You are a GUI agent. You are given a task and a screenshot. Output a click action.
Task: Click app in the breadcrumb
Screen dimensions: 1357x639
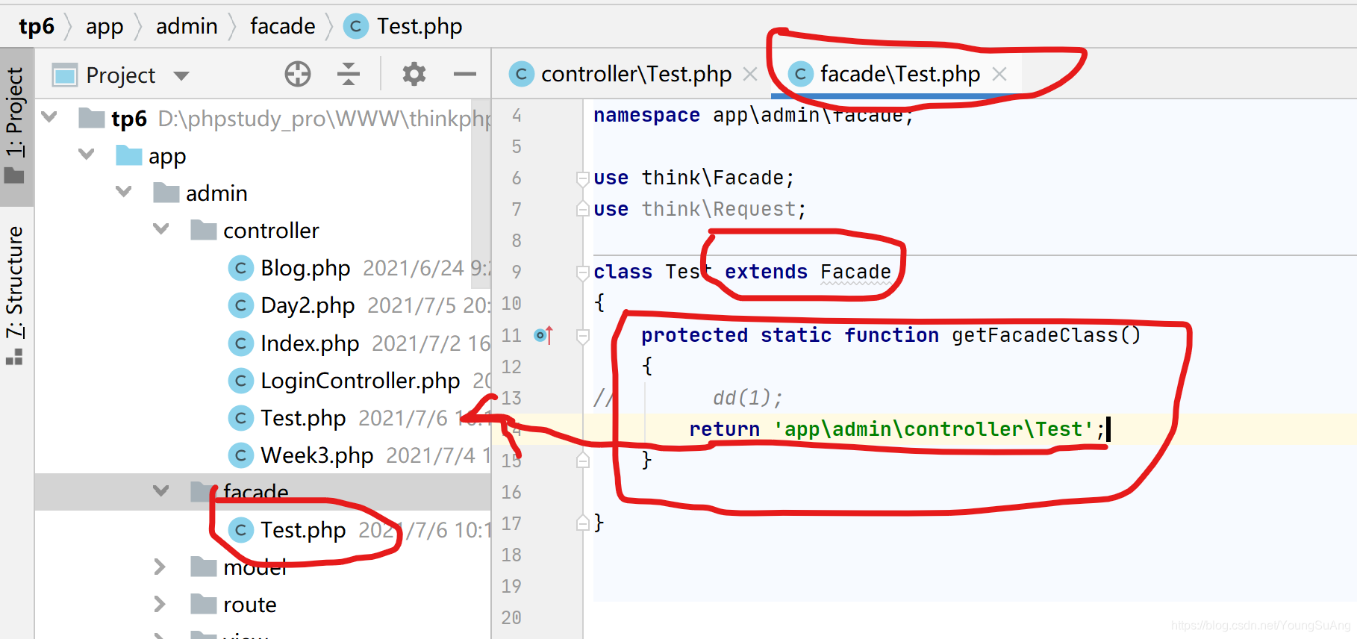(x=104, y=26)
